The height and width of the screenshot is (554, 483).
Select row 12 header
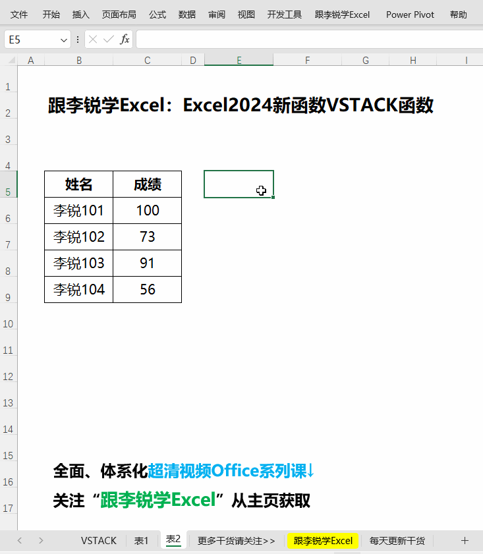click(x=8, y=369)
